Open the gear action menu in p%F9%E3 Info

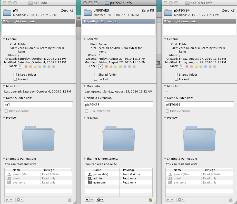pos(100,200)
